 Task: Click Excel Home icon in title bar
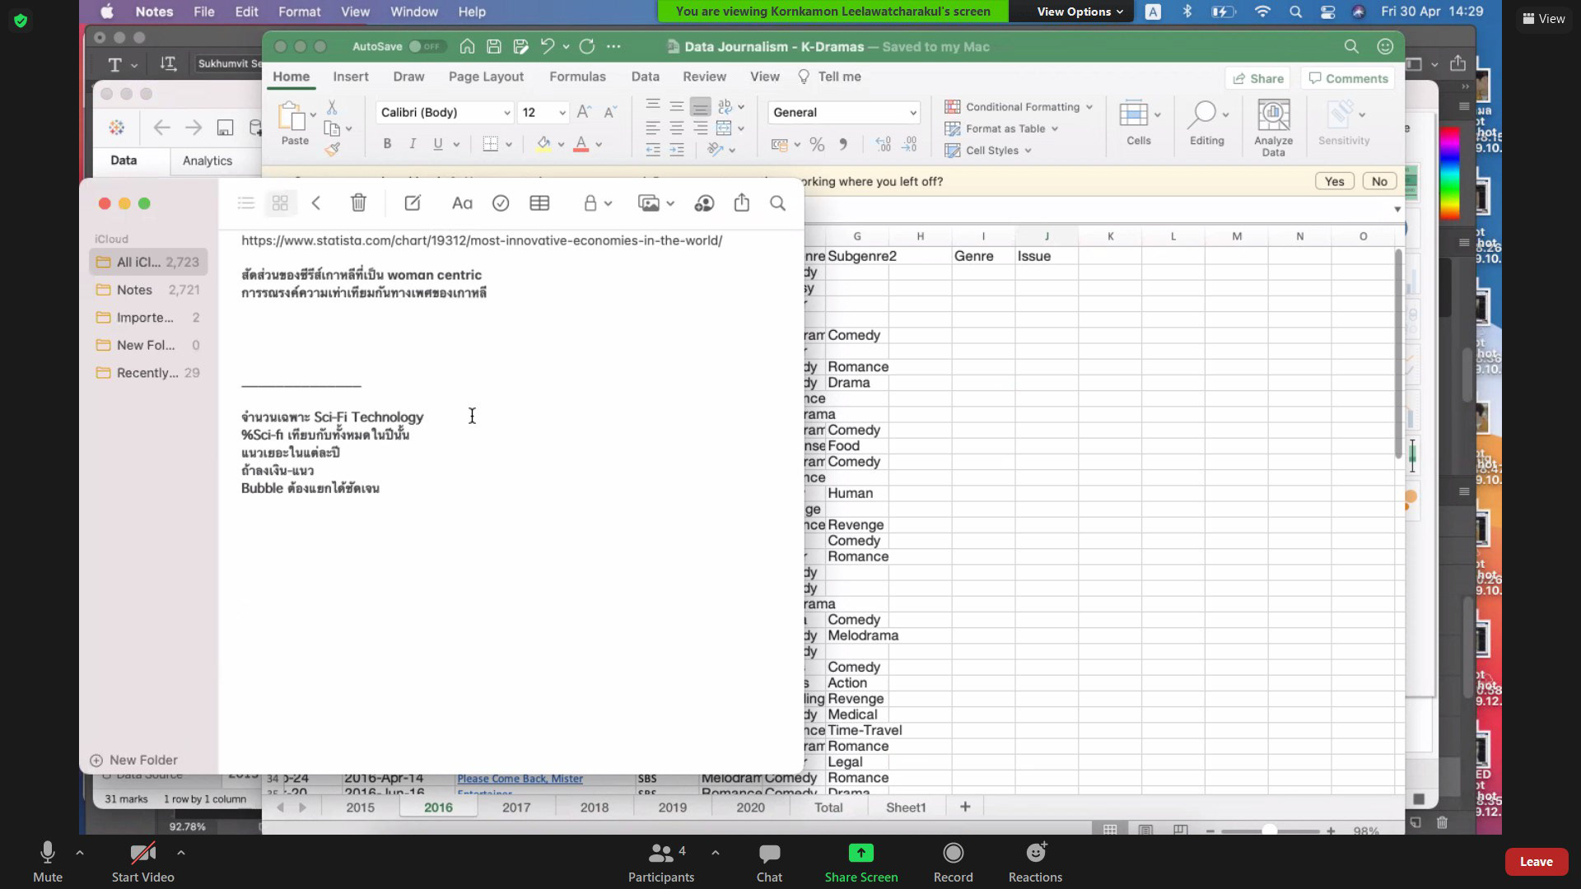click(467, 47)
